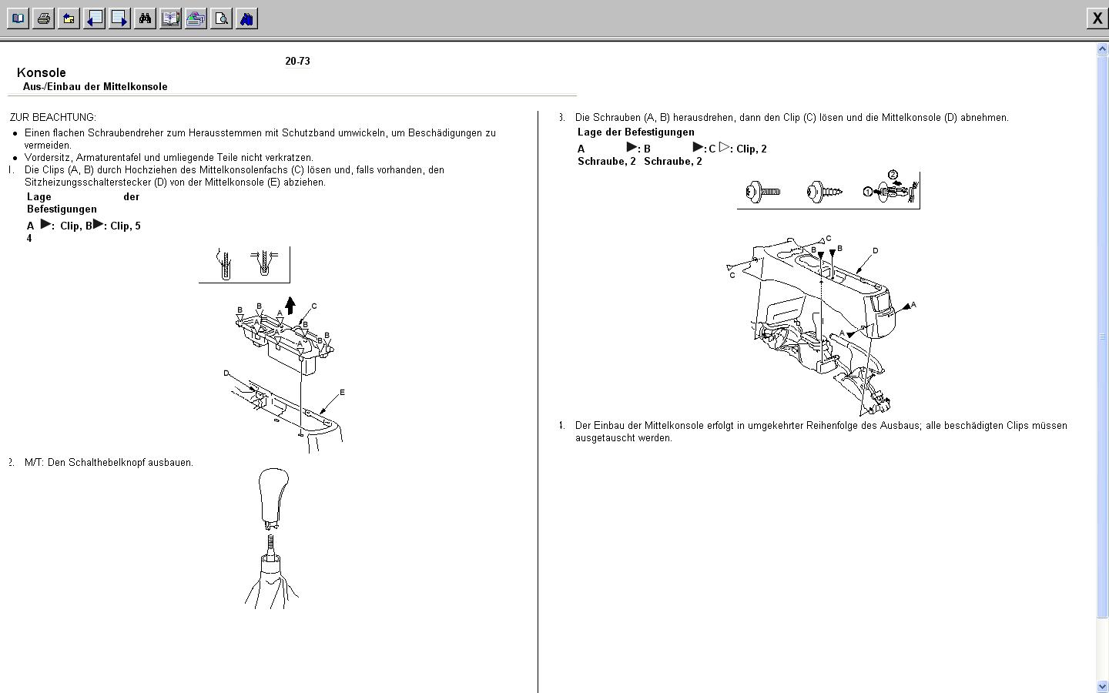Click the vertical scrollbar thumb
The image size is (1109, 693).
(x=1102, y=336)
